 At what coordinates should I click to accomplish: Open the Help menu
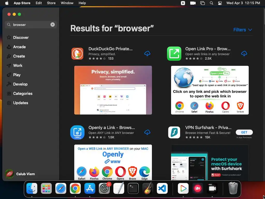tap(82, 3)
